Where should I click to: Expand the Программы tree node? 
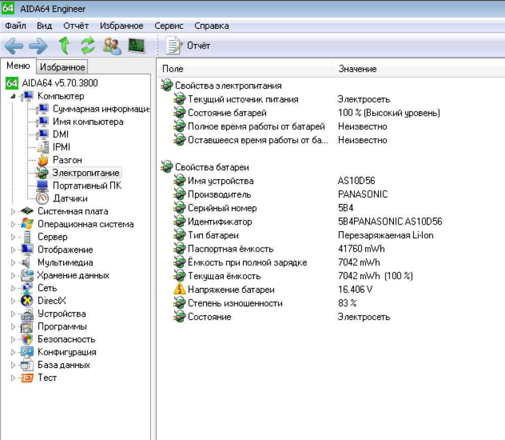click(x=13, y=326)
